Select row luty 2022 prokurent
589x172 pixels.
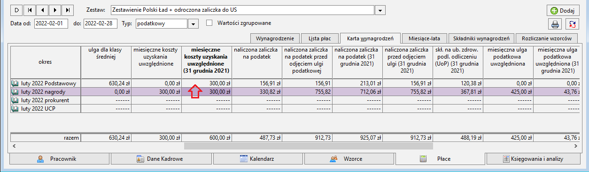(294, 100)
